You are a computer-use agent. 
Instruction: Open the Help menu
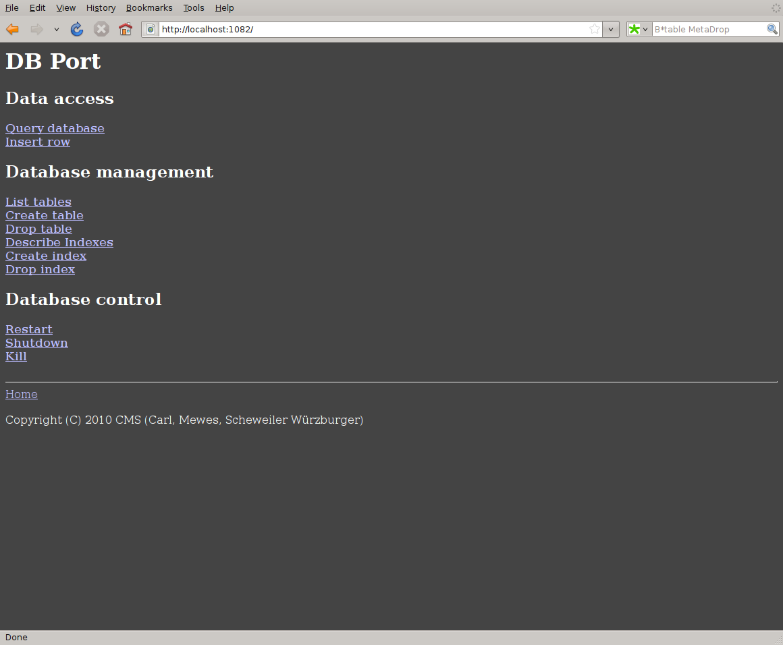click(x=224, y=8)
